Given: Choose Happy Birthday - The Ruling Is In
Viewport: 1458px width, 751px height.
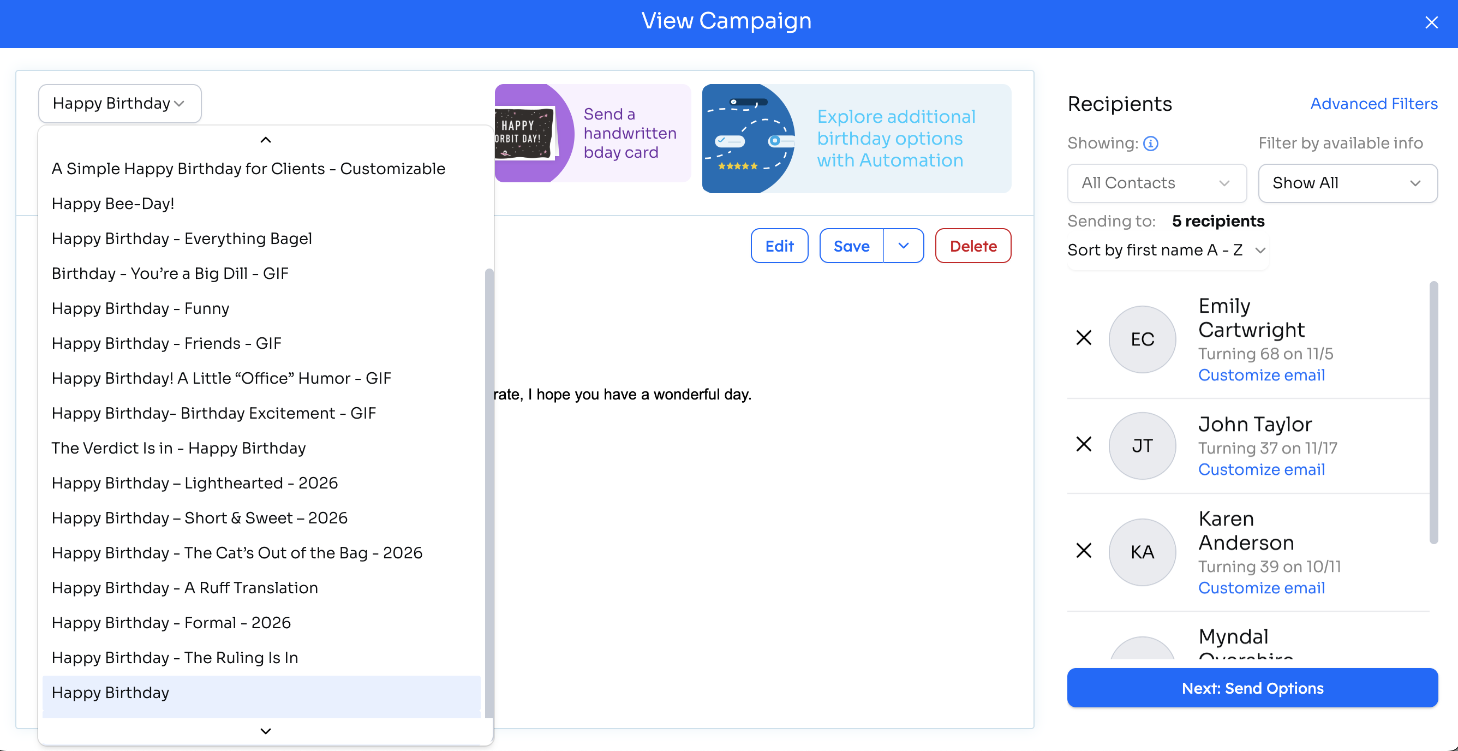Looking at the screenshot, I should point(261,658).
